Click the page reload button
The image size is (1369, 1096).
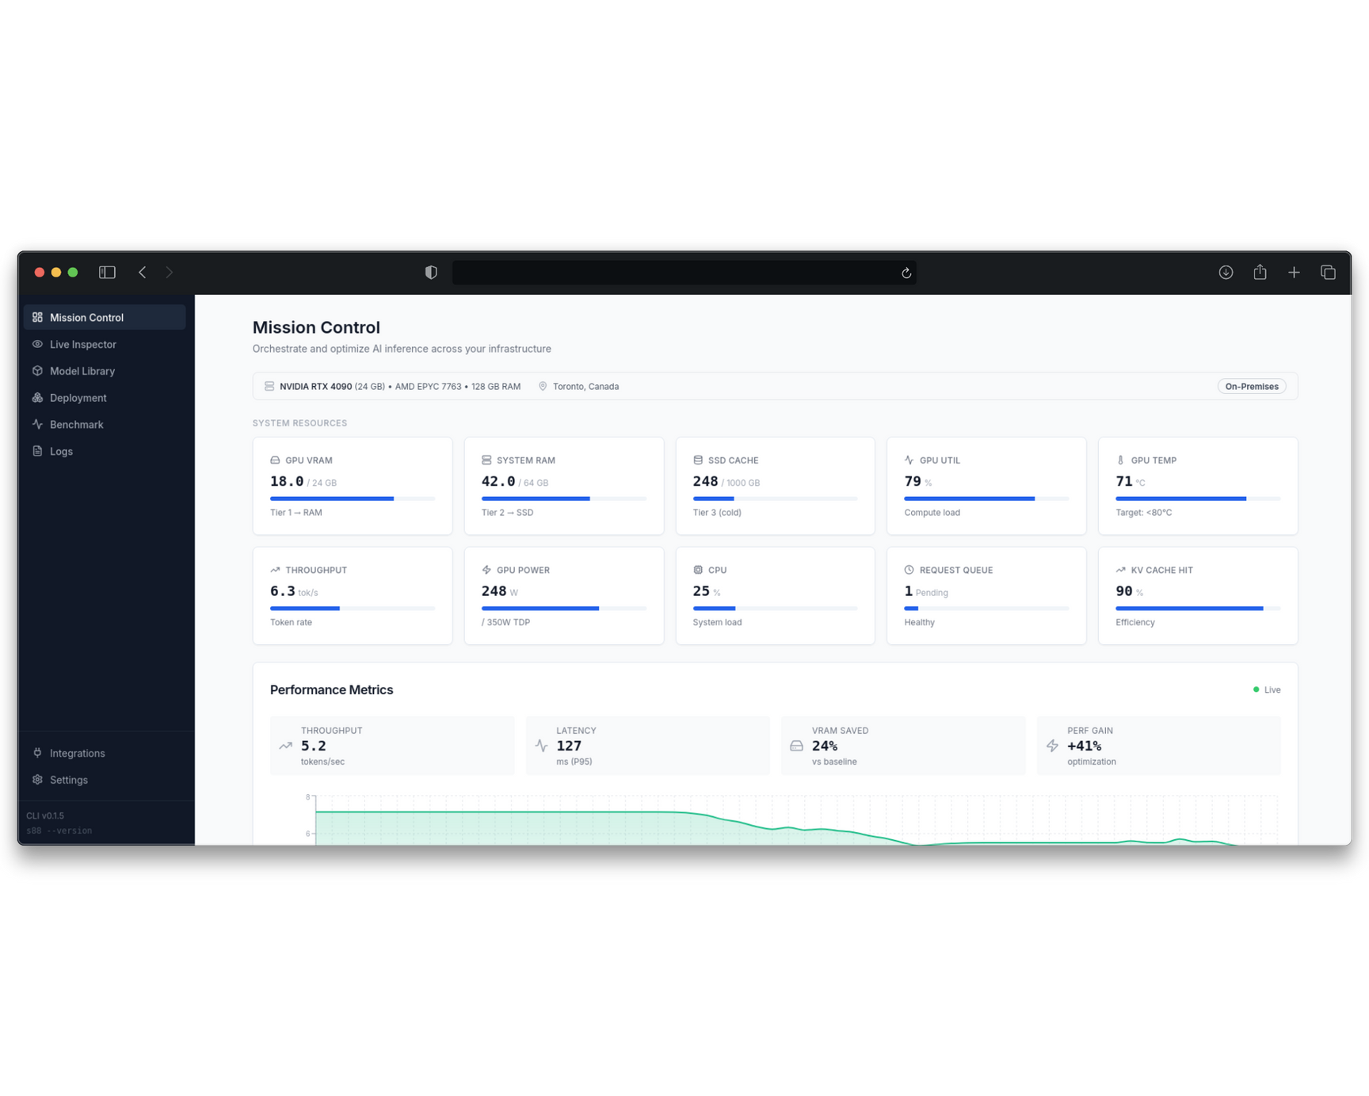coord(906,273)
